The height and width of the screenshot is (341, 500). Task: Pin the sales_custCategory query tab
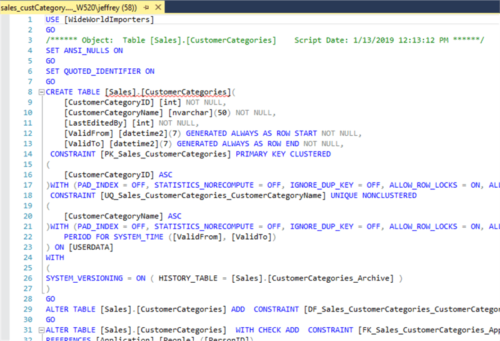[x=146, y=8]
